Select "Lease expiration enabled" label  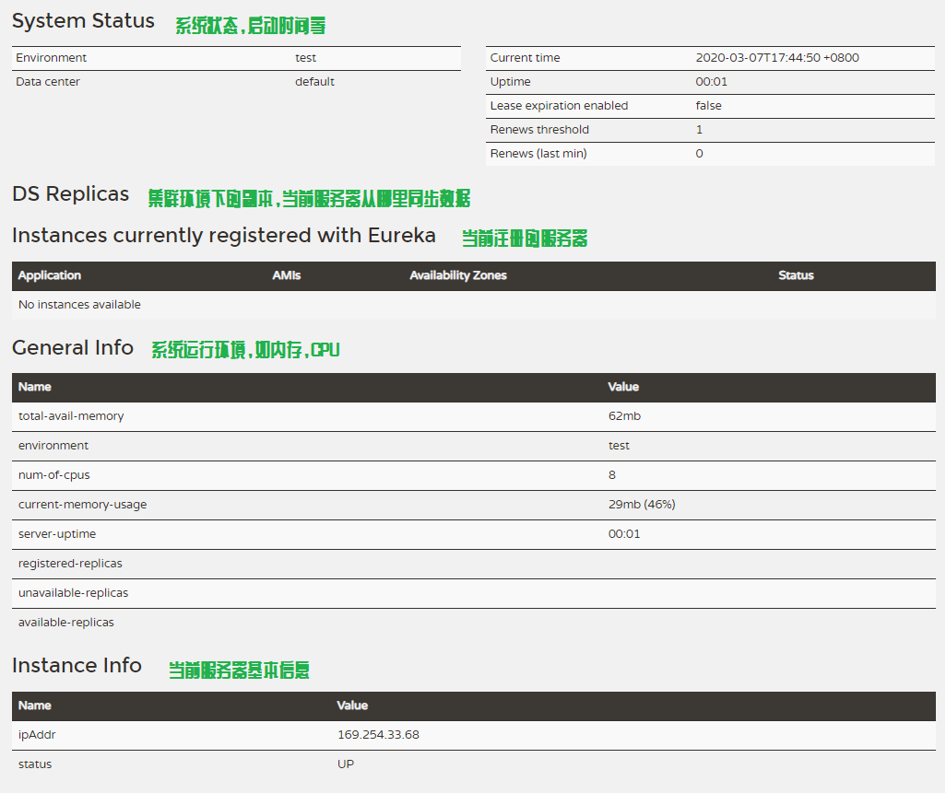coord(559,106)
